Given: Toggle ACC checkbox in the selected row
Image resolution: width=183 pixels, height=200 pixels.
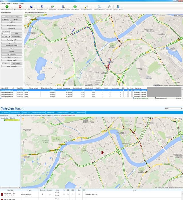Looking at the screenshot, I should coord(128,90).
